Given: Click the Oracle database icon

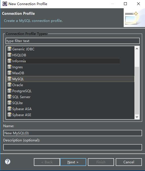Looking at the screenshot, I should (x=9, y=85).
